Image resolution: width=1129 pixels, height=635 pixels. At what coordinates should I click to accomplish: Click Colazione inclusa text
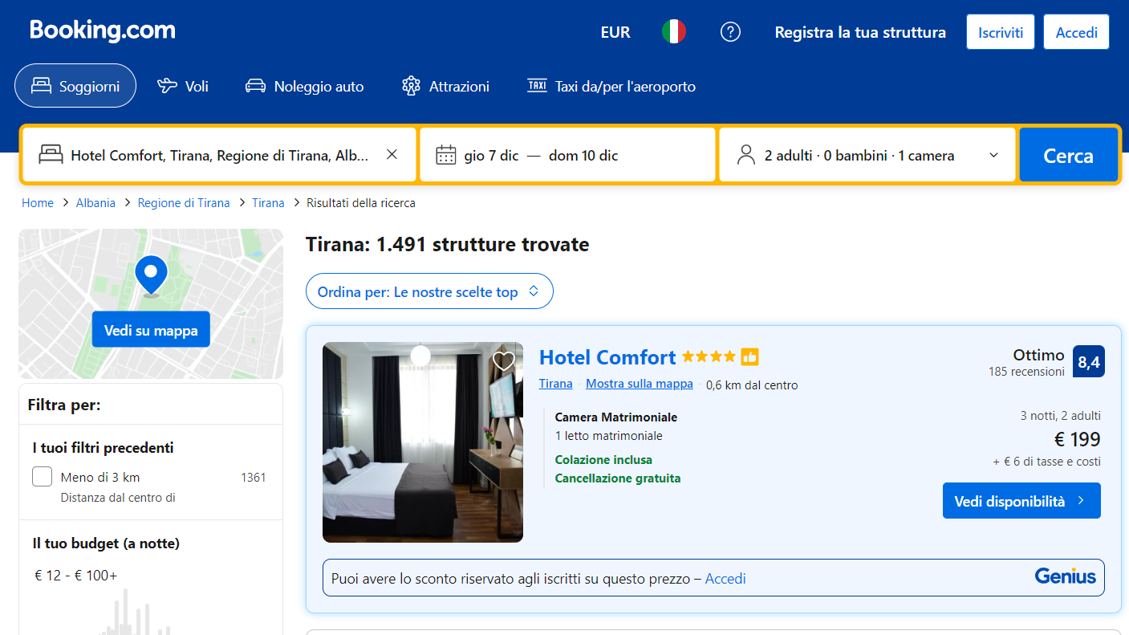click(603, 460)
